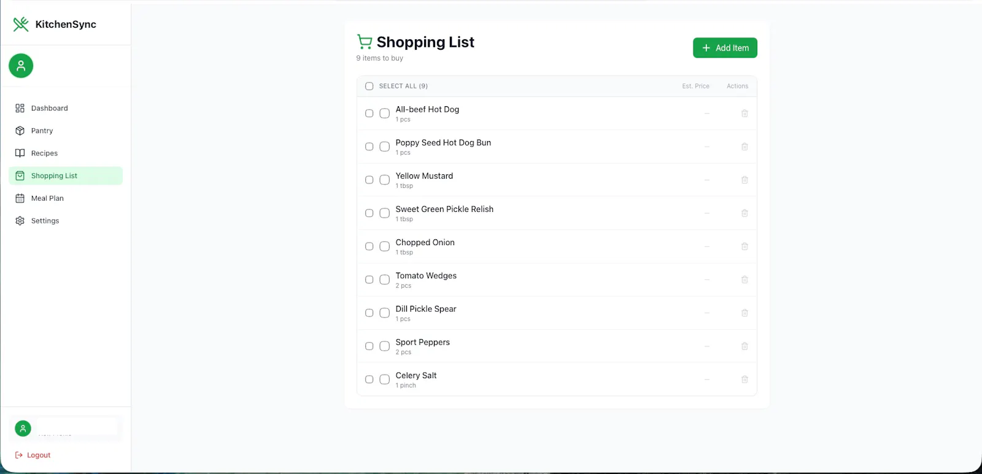
Task: Mark All-beef Hot Dog as bought
Action: (385, 113)
